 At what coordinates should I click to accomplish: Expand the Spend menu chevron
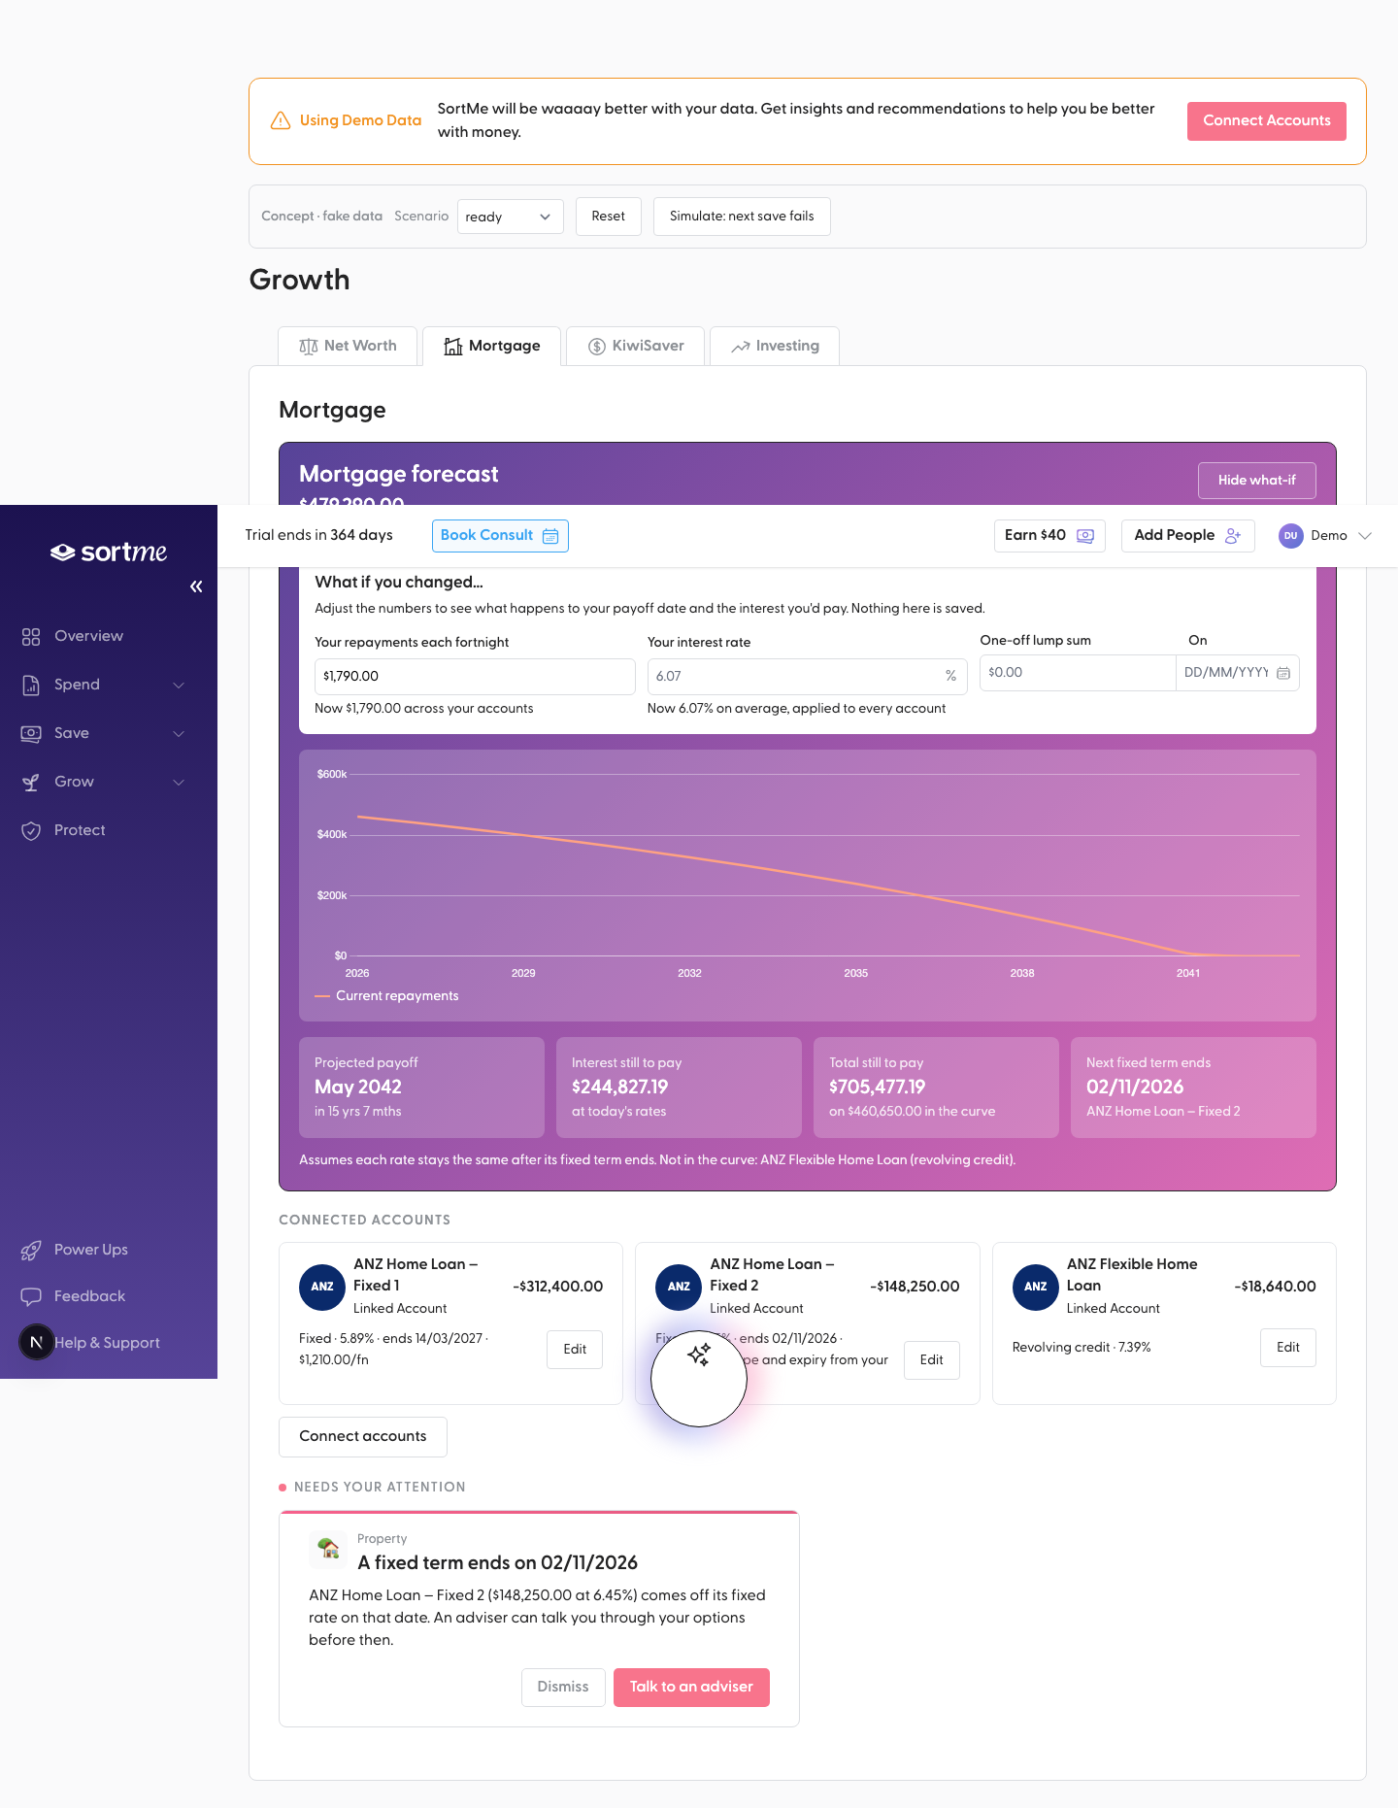coord(179,685)
